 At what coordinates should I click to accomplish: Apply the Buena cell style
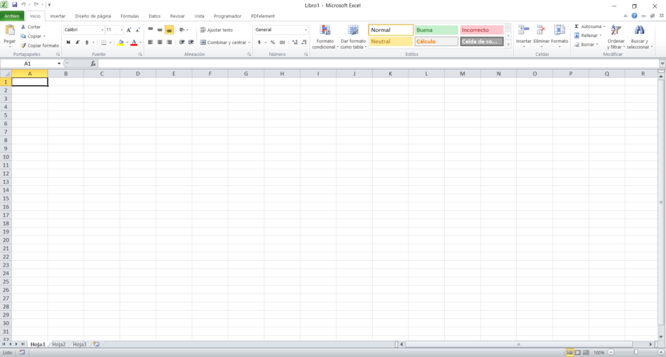(x=436, y=30)
